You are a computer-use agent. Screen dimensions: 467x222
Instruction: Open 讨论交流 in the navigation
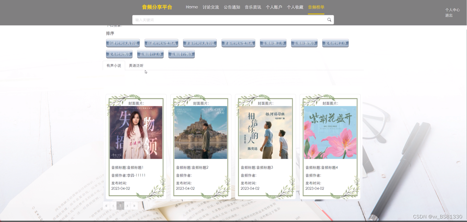(x=211, y=7)
